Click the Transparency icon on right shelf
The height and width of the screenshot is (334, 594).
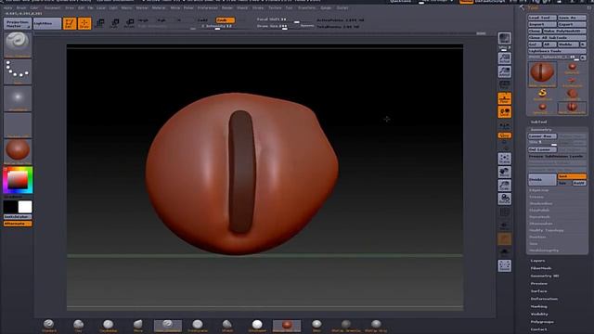[x=504, y=225]
